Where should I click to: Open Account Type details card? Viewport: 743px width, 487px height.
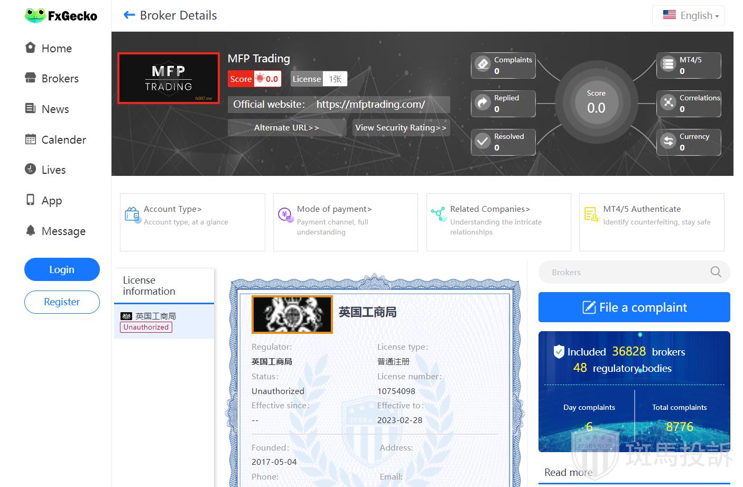pos(192,222)
